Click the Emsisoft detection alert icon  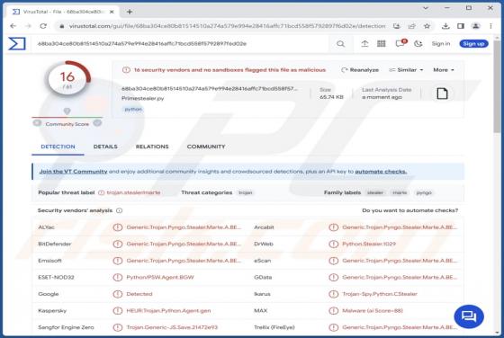click(118, 261)
